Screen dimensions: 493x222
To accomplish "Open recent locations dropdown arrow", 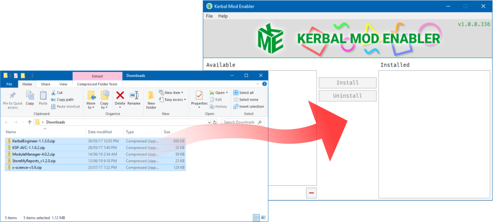I will 23,122.
